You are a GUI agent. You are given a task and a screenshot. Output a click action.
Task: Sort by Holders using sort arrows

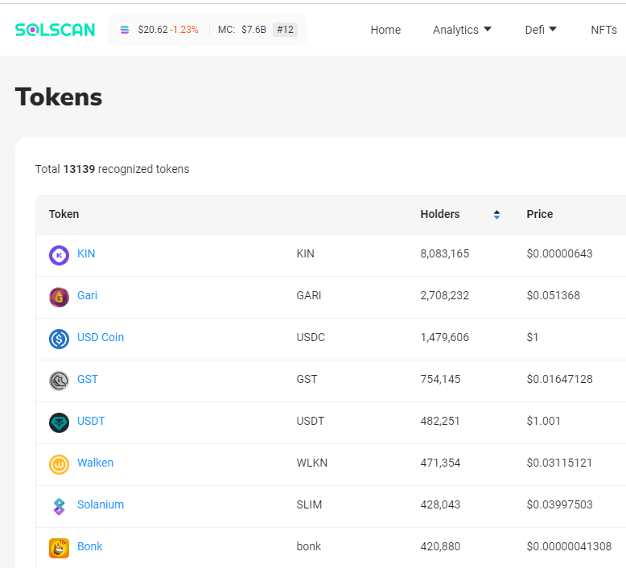(x=496, y=215)
